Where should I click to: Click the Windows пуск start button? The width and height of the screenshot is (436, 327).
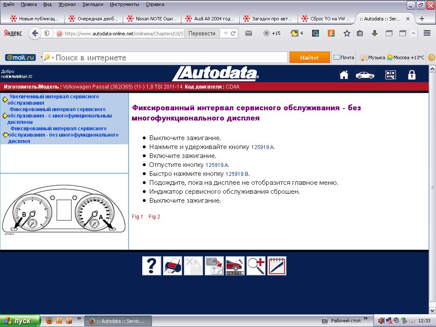point(20,321)
